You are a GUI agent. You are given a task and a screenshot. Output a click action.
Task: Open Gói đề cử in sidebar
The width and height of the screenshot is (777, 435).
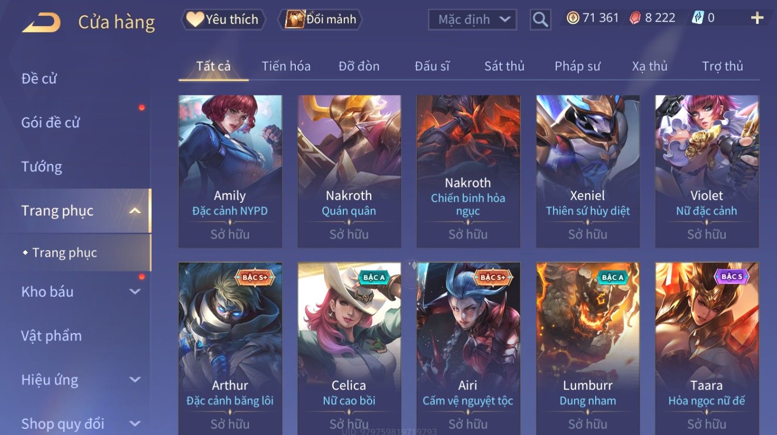[x=51, y=122]
